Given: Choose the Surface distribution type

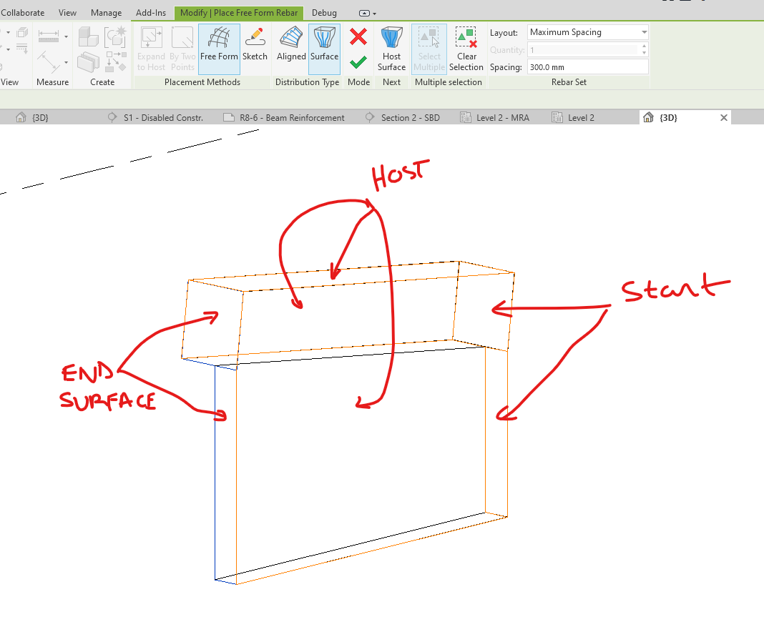Looking at the screenshot, I should [x=324, y=49].
